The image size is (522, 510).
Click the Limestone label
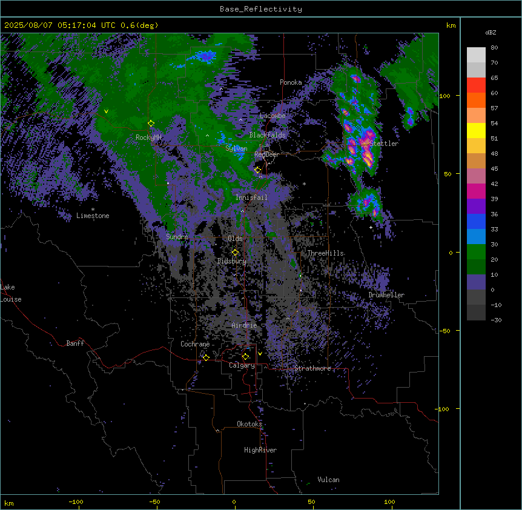tap(93, 216)
